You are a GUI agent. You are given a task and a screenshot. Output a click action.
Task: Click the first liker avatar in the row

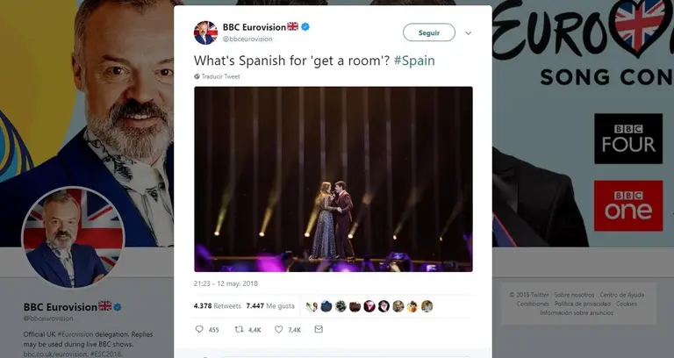(x=312, y=305)
